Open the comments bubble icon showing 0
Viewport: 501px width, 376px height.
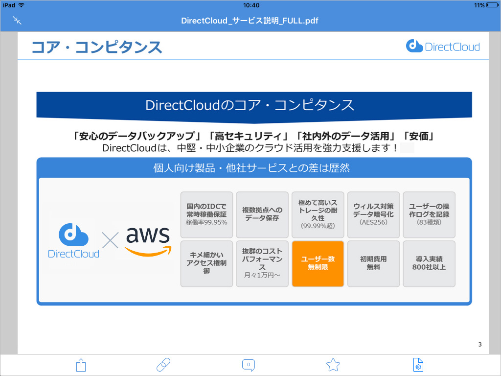[x=248, y=365]
